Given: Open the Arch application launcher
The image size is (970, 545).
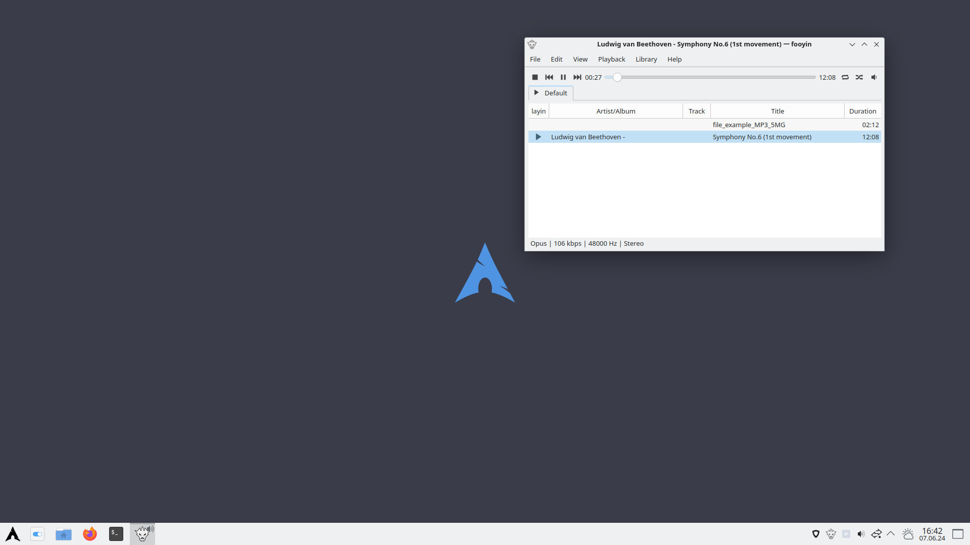Looking at the screenshot, I should click(x=13, y=534).
